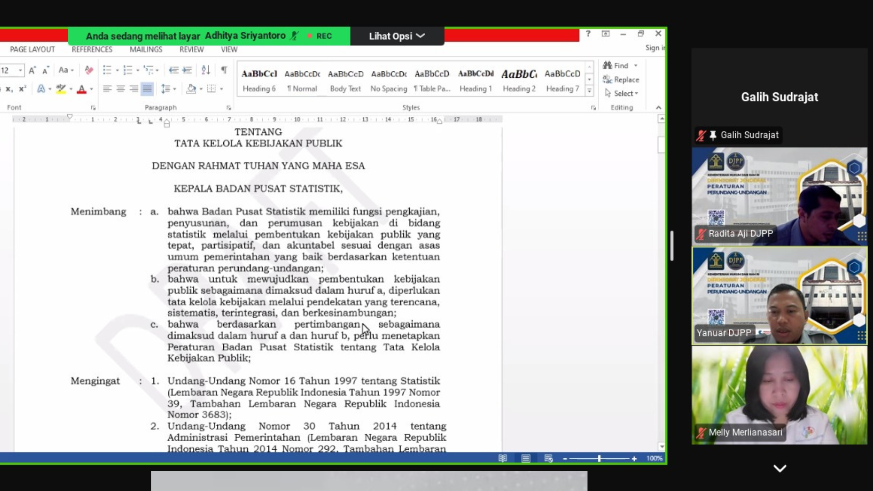873x491 pixels.
Task: Apply bullet list formatting
Action: (107, 70)
